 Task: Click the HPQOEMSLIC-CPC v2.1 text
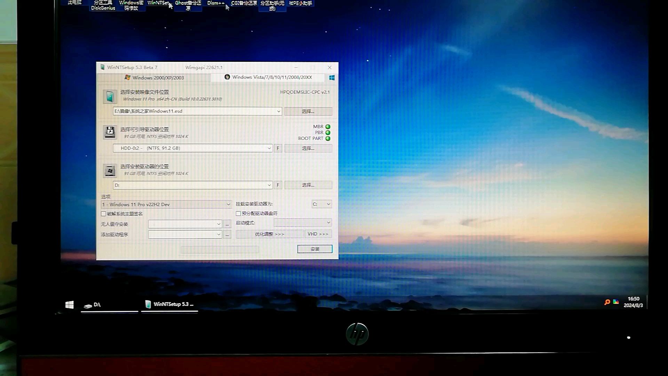305,92
